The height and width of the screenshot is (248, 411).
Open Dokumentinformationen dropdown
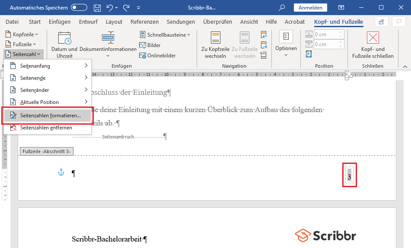pyautogui.click(x=108, y=45)
